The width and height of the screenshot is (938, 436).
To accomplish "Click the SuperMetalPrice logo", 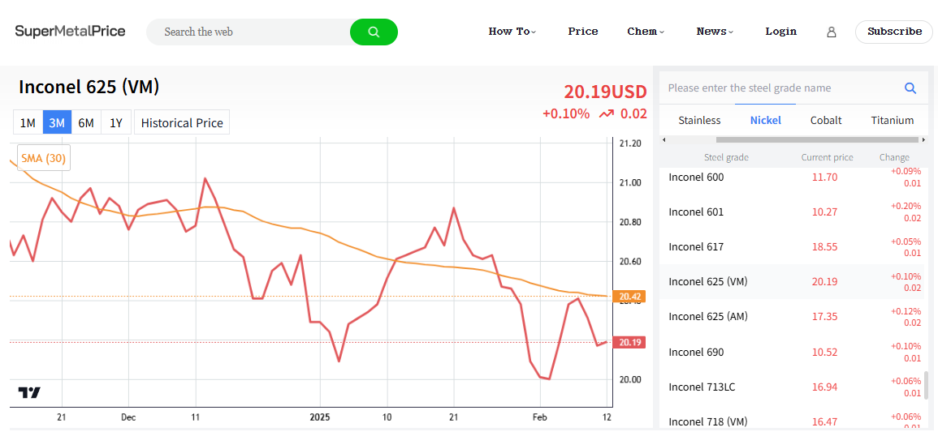I will (x=70, y=31).
